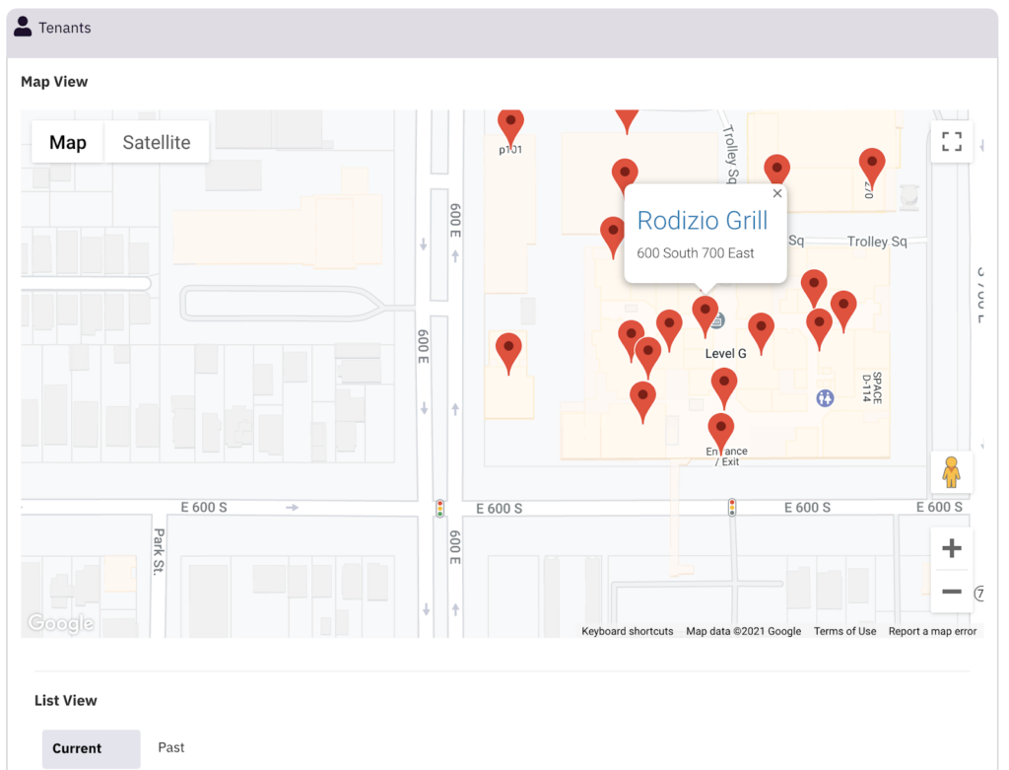Click the marker northwest of the Entrance marker
This screenshot has width=1009, height=770.
[642, 401]
